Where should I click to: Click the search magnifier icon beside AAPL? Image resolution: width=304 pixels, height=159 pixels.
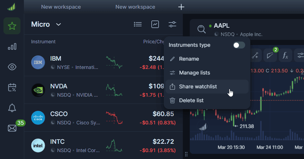[x=202, y=29]
